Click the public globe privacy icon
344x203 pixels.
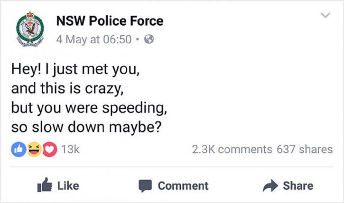click(x=149, y=39)
